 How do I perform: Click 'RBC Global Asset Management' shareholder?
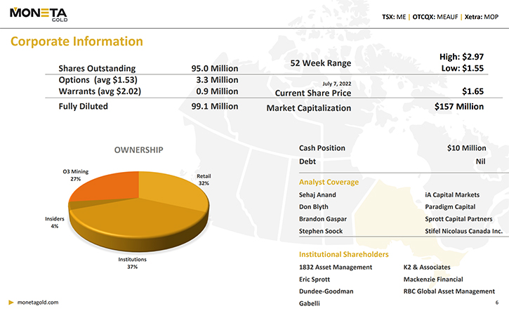tap(449, 291)
